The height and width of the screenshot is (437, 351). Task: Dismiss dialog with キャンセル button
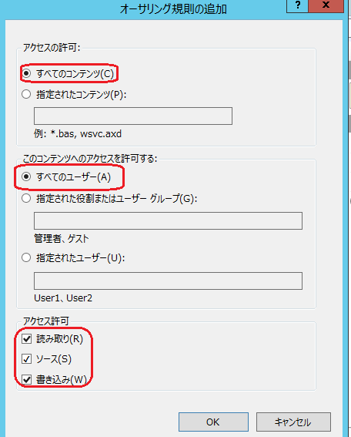point(293,422)
